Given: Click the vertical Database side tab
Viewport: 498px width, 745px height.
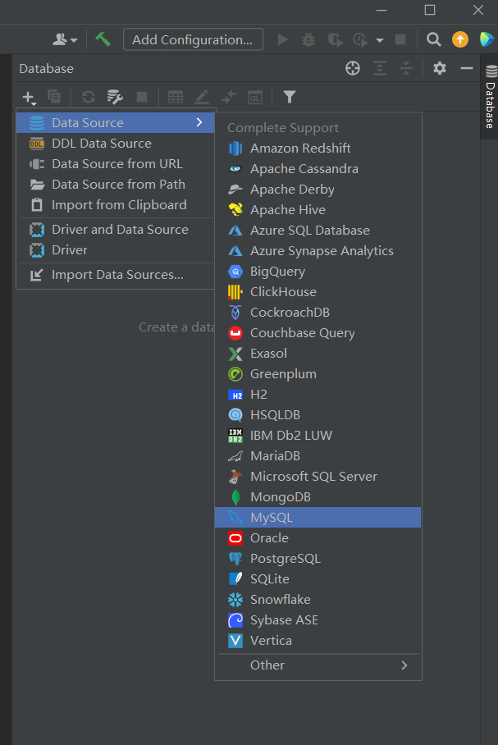Looking at the screenshot, I should tap(491, 97).
